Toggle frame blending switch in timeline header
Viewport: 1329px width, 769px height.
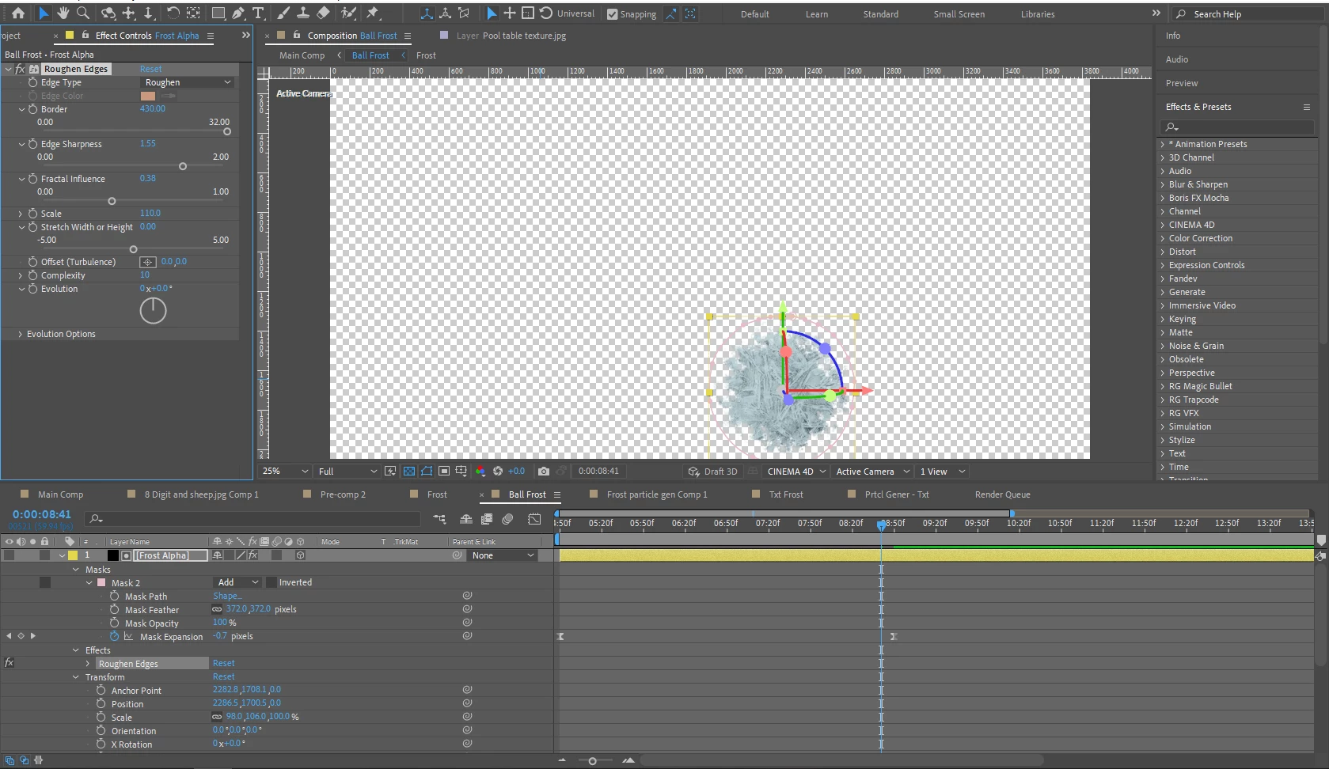point(487,519)
